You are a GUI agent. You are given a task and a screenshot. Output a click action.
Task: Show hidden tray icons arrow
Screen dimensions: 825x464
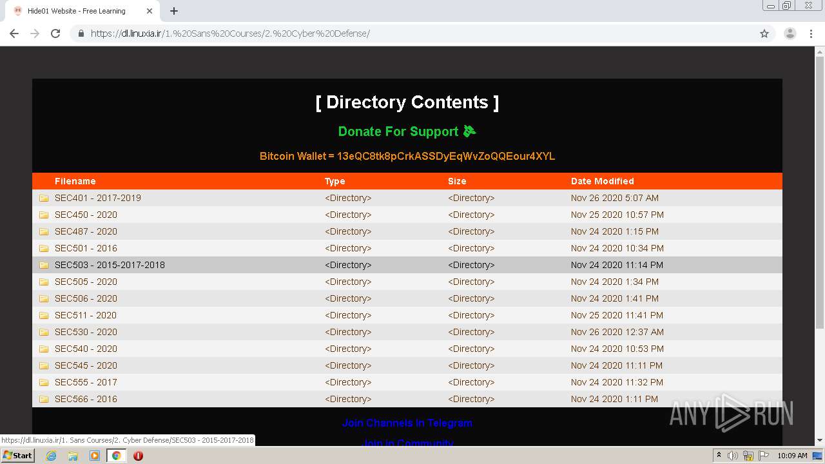click(719, 456)
